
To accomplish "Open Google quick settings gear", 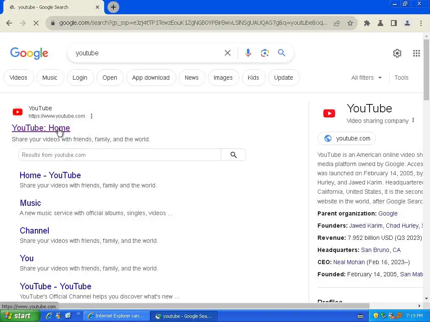I will pyautogui.click(x=397, y=53).
